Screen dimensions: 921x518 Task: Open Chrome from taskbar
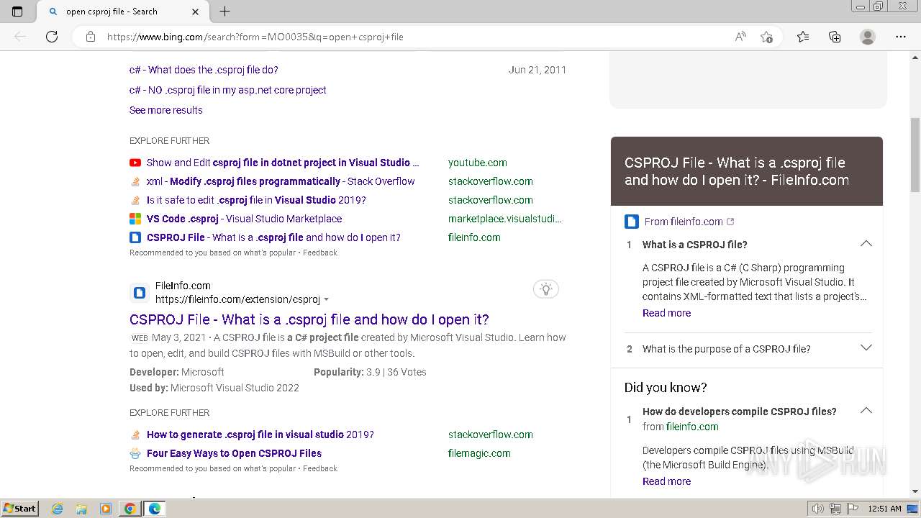(130, 509)
